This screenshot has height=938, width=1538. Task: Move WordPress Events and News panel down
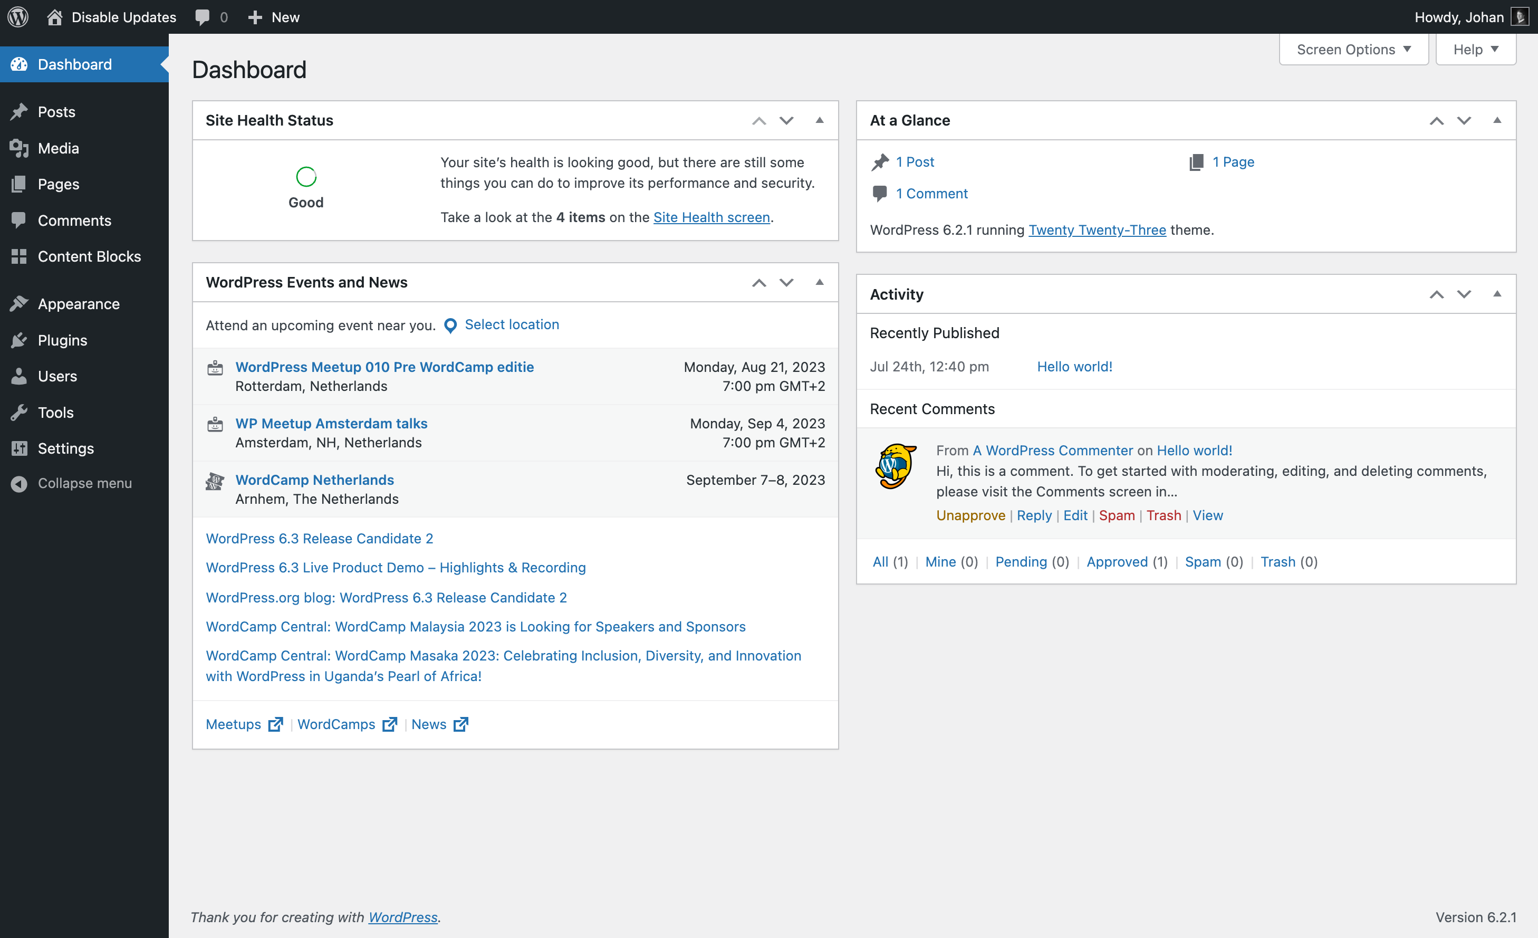point(786,282)
